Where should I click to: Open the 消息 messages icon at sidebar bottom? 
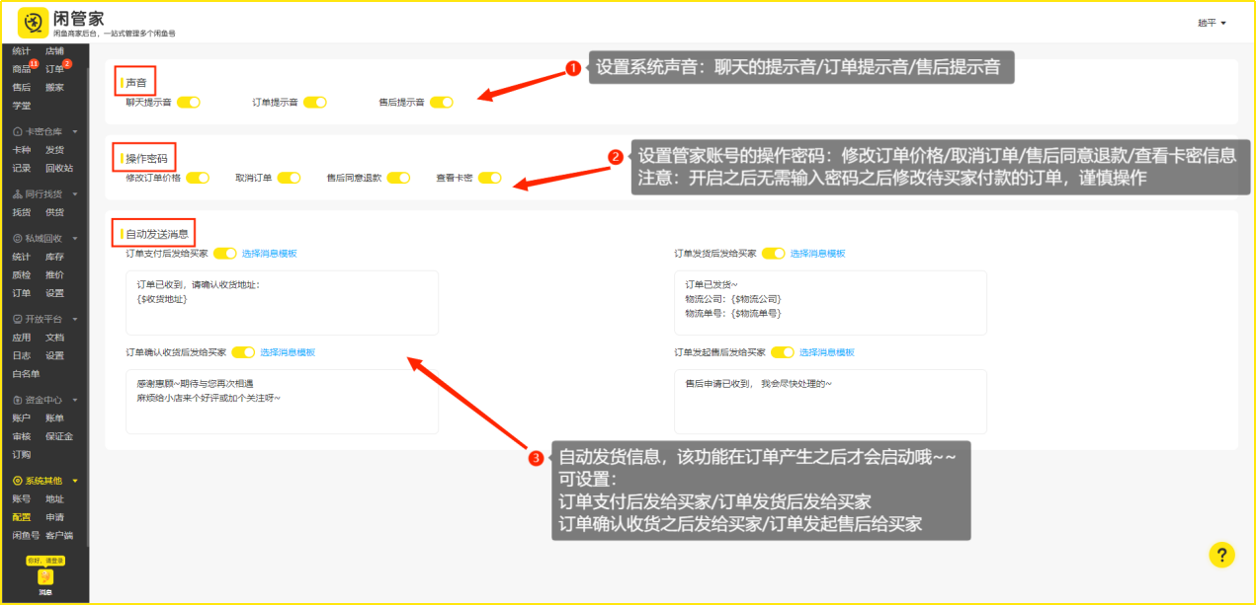pos(44,578)
